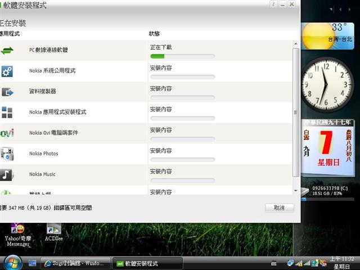The width and height of the screenshot is (360, 270).
Task: Click the installer list scrollbar thumb
Action: 296,112
